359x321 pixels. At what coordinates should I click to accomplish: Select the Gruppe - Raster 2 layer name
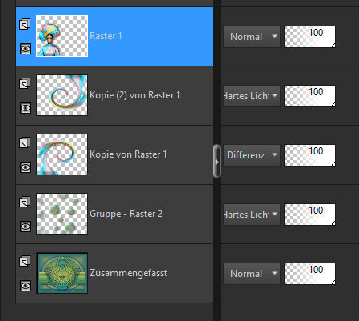click(x=126, y=214)
